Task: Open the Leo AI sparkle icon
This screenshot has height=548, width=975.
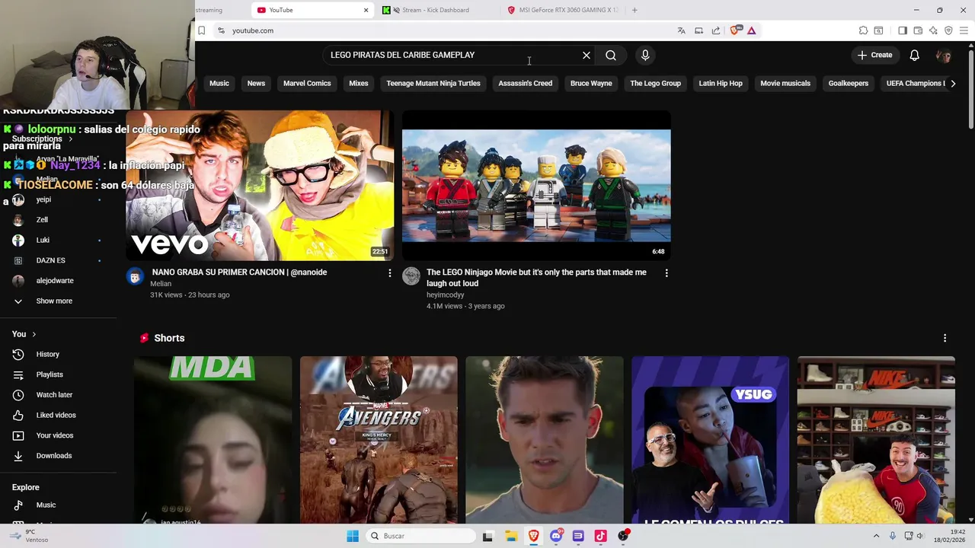Action: click(933, 30)
